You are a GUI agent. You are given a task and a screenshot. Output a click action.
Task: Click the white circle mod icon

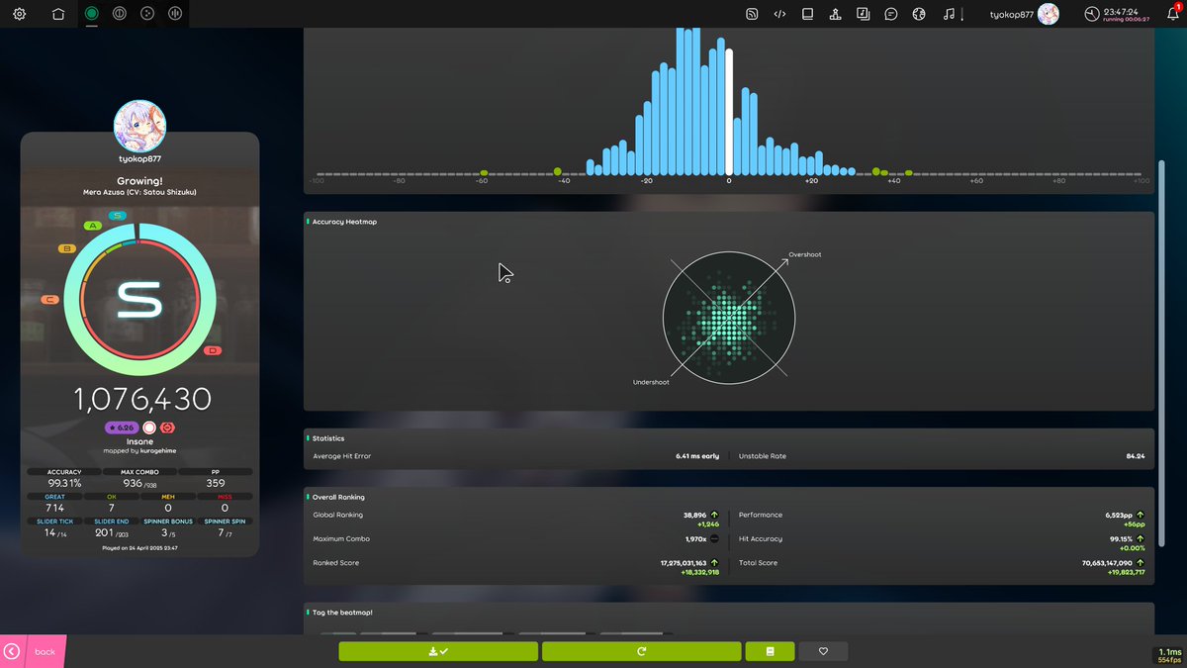(x=149, y=428)
